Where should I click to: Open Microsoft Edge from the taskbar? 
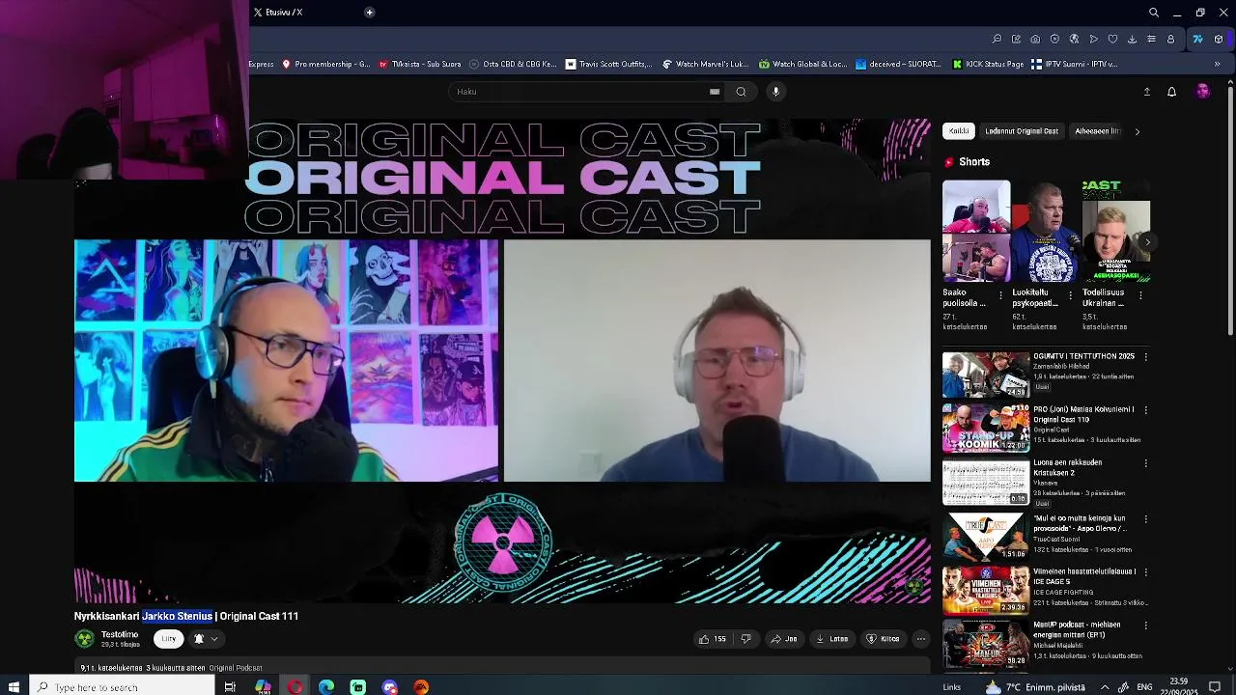[326, 687]
